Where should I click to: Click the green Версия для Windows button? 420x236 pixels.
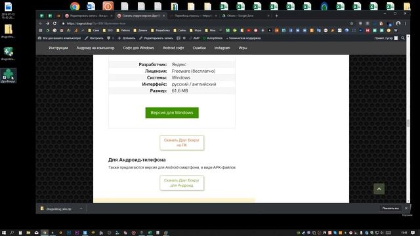(172, 113)
